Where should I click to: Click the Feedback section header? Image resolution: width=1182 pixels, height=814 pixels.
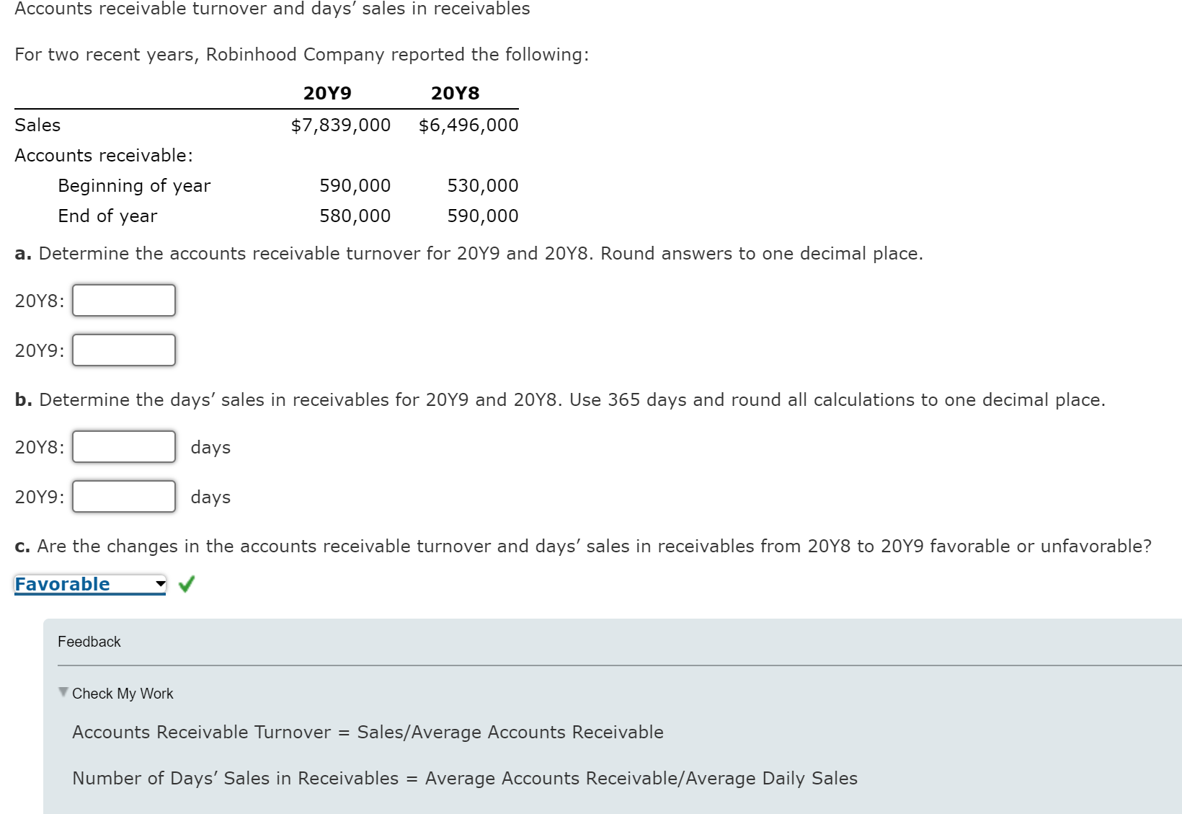[89, 641]
